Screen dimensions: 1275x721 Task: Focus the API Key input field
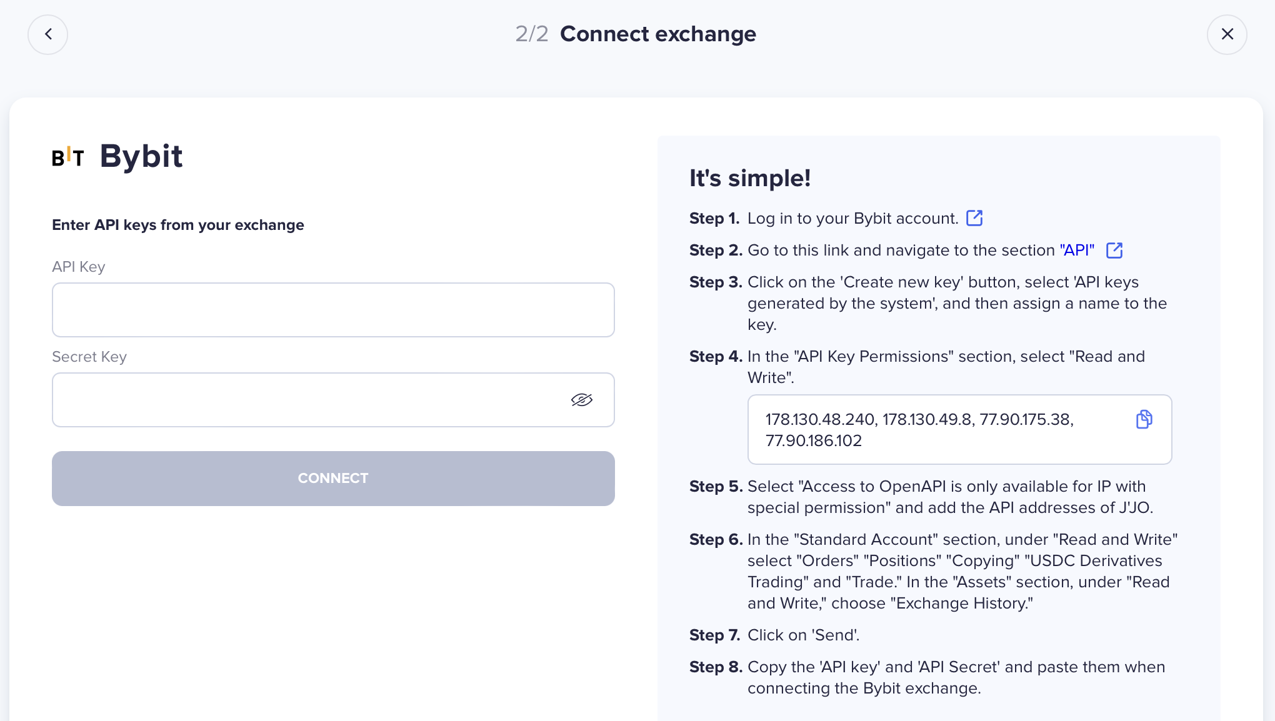coord(333,310)
